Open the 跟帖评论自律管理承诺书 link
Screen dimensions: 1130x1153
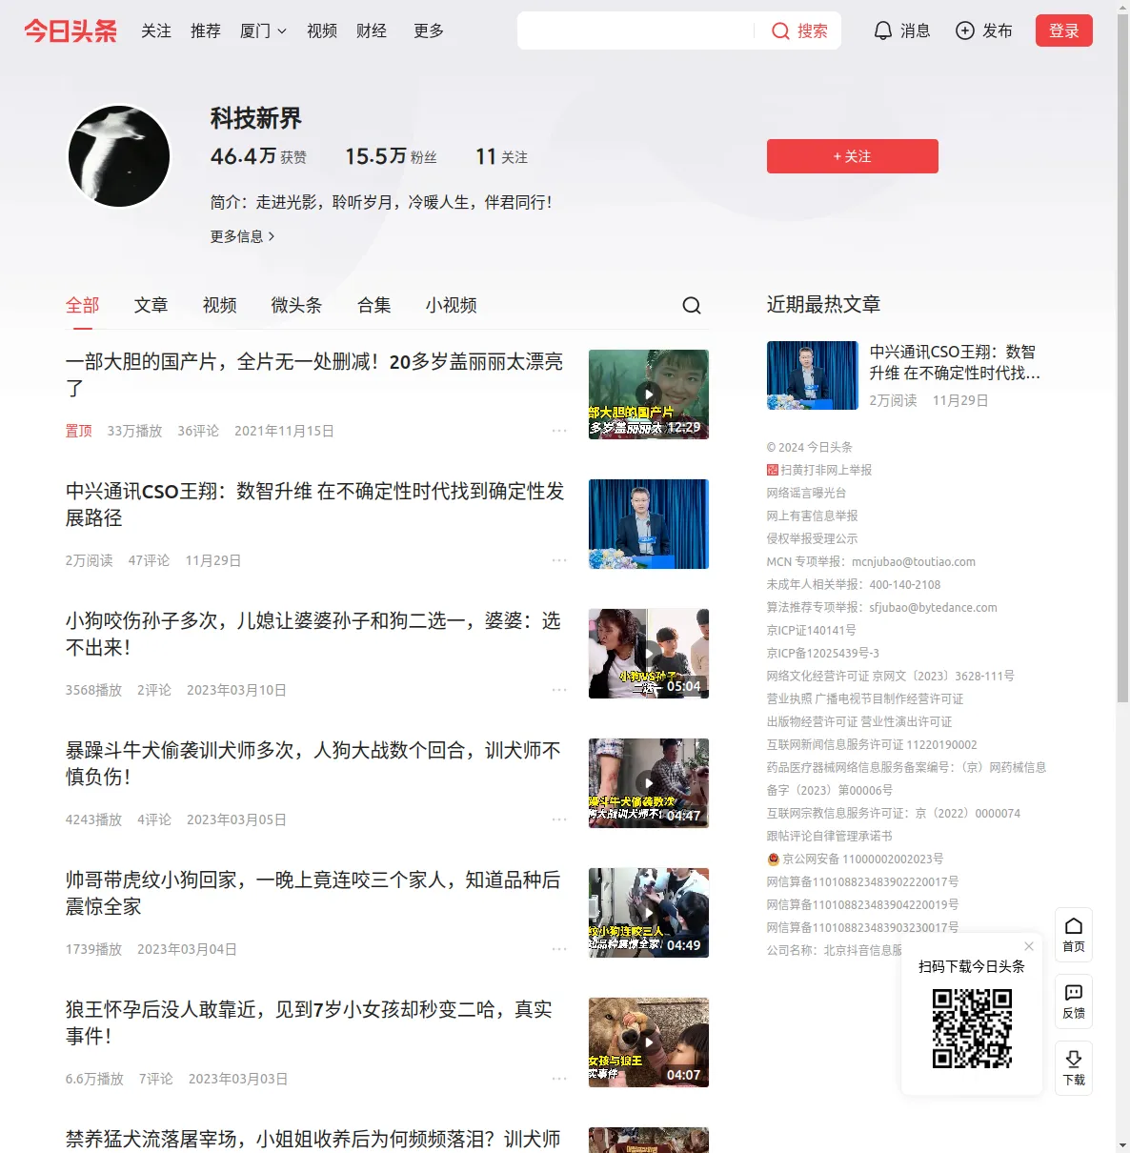point(830,836)
